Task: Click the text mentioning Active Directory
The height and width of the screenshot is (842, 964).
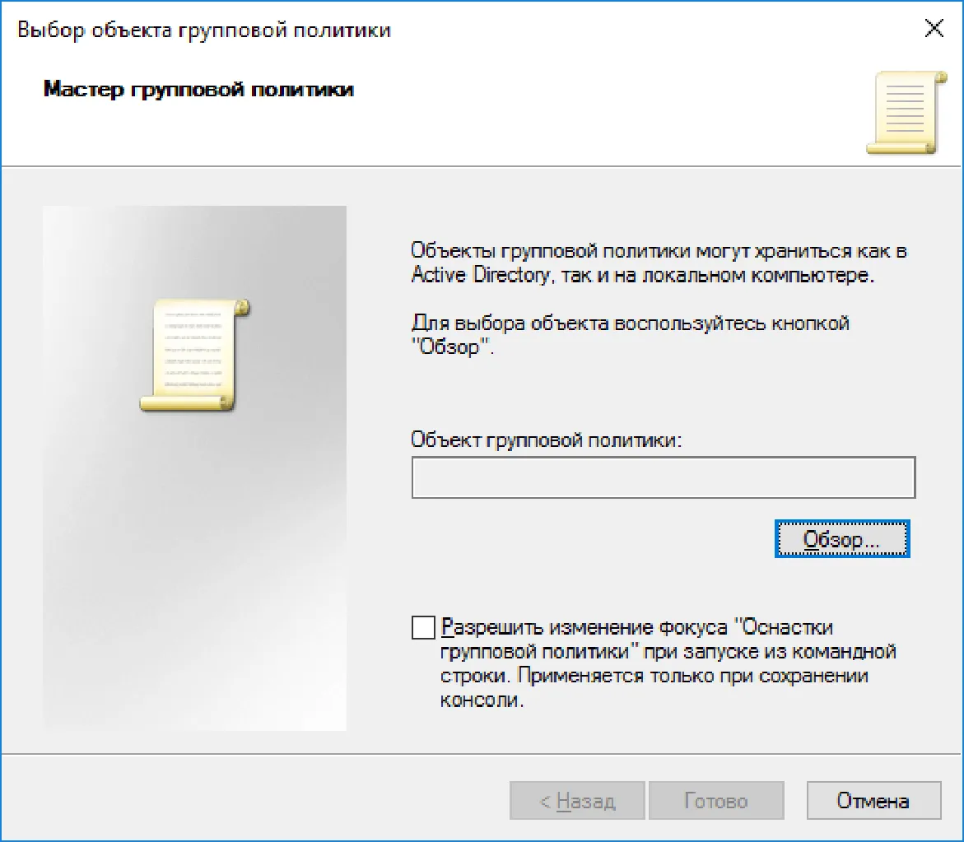Action: coord(659,263)
